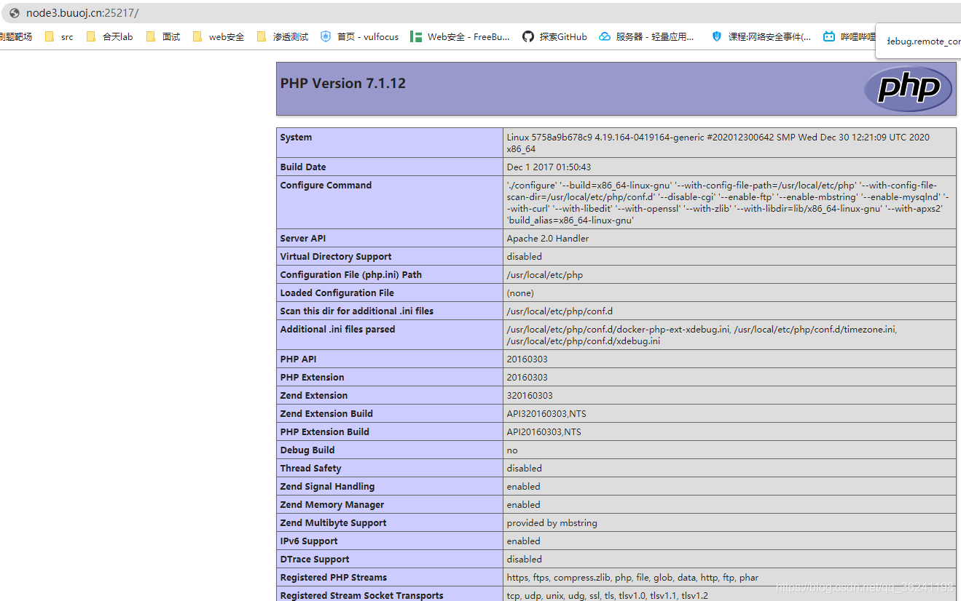The width and height of the screenshot is (961, 601).
Task: Click the Linux 5758a9b678c9 system value
Action: click(x=718, y=143)
